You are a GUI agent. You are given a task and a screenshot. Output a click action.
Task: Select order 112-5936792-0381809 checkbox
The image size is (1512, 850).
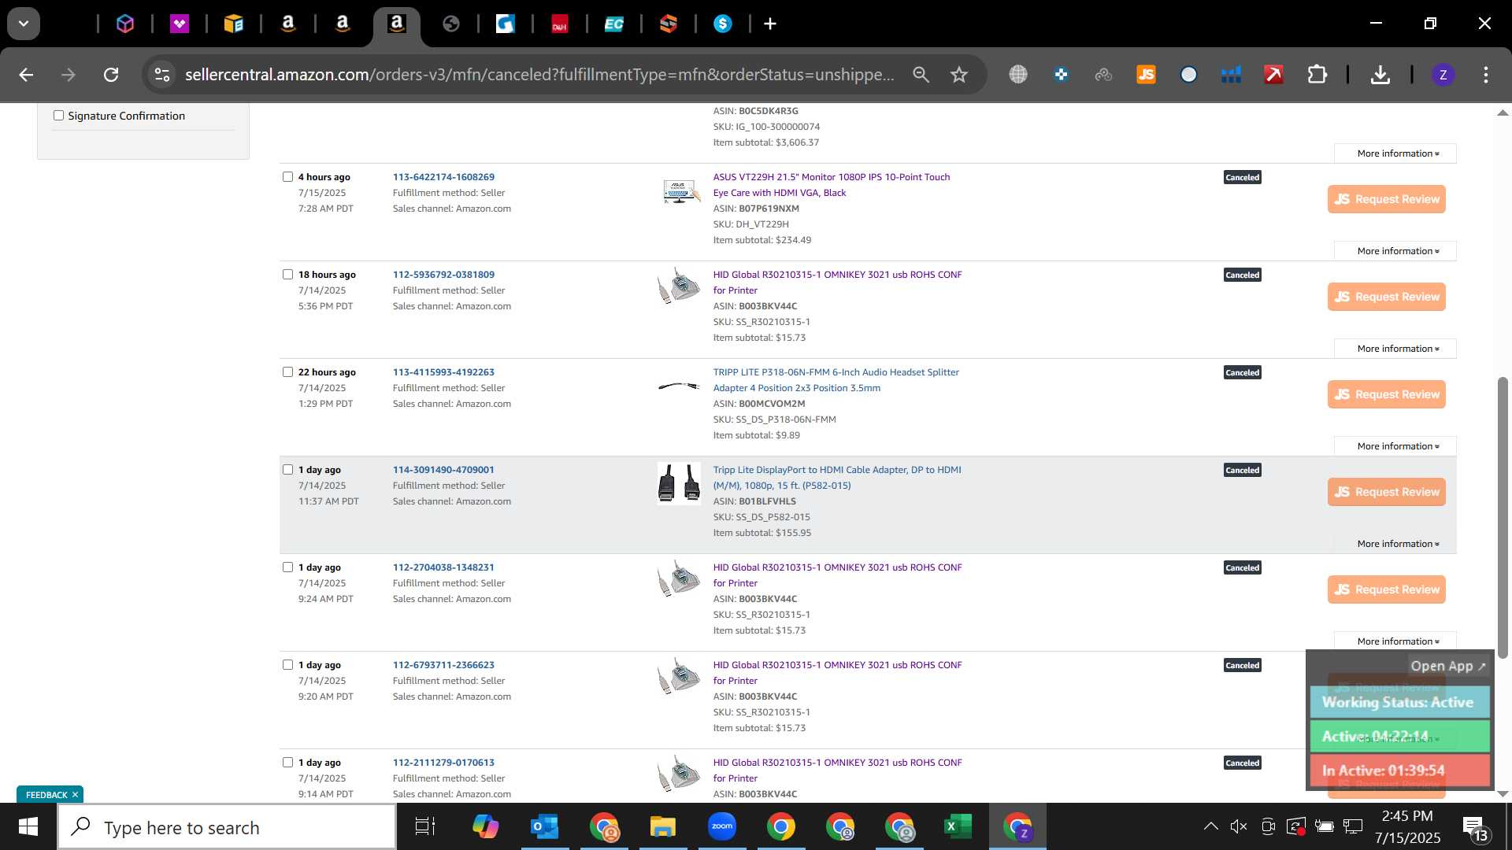(287, 275)
